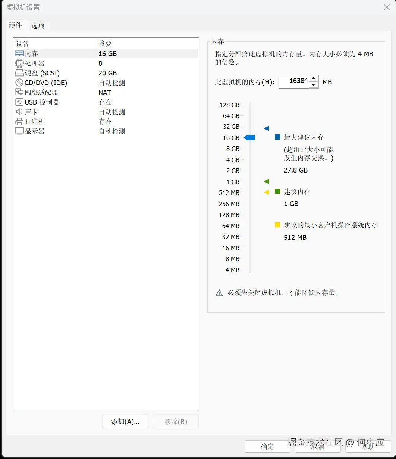
Task: Confirm settings with the 确定 button
Action: tap(267, 447)
